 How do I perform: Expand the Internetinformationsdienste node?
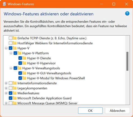tap(6, 83)
